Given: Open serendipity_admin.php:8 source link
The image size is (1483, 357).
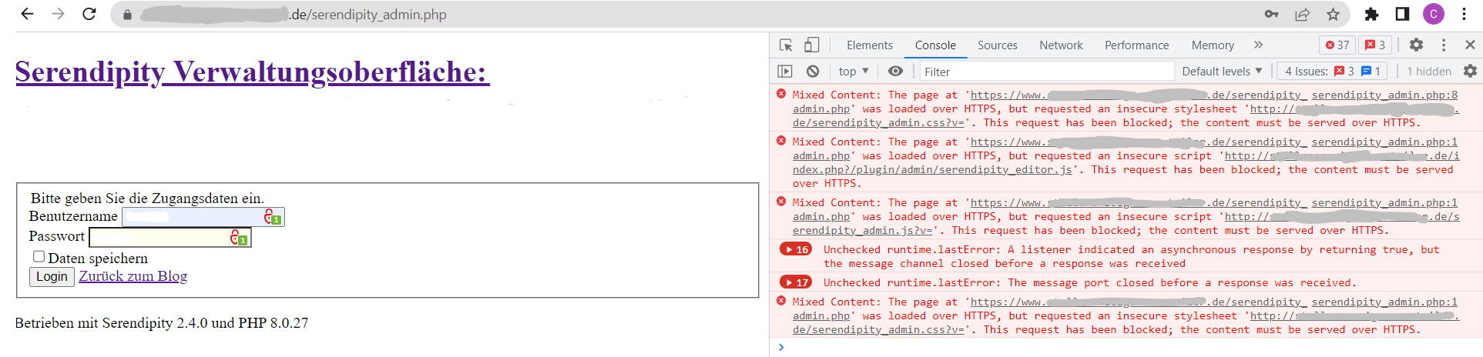Looking at the screenshot, I should [x=1384, y=95].
